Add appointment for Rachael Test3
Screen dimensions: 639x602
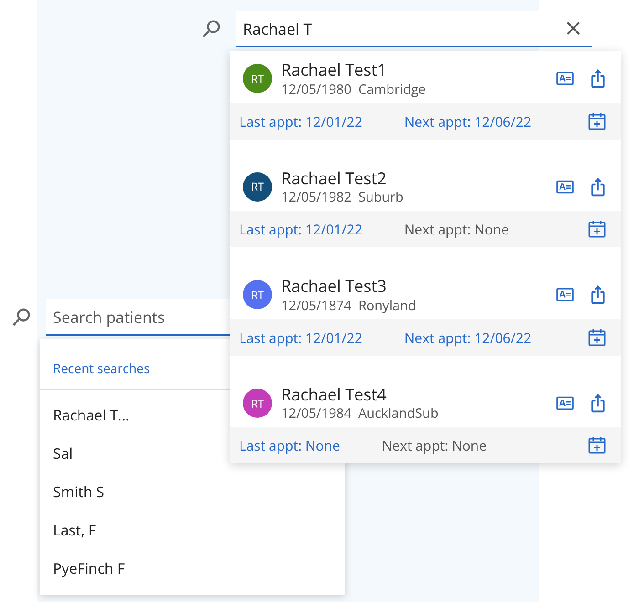click(x=597, y=338)
